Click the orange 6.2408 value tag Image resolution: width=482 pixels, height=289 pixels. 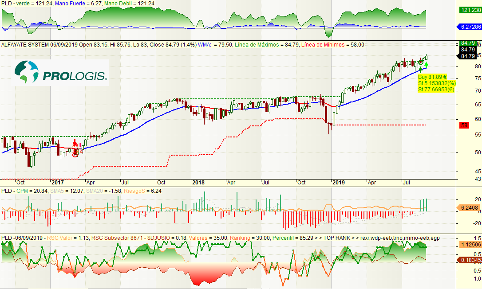[x=469, y=208]
